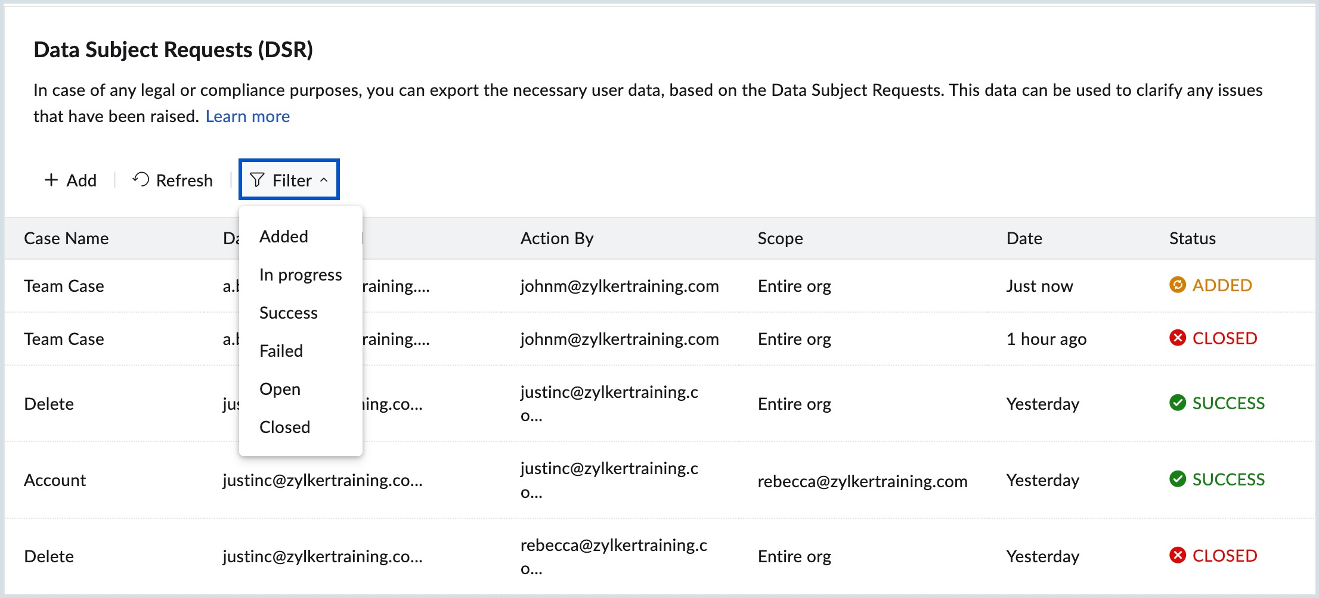Viewport: 1319px width, 598px height.
Task: Click the 'Account' case name row
Action: (55, 480)
